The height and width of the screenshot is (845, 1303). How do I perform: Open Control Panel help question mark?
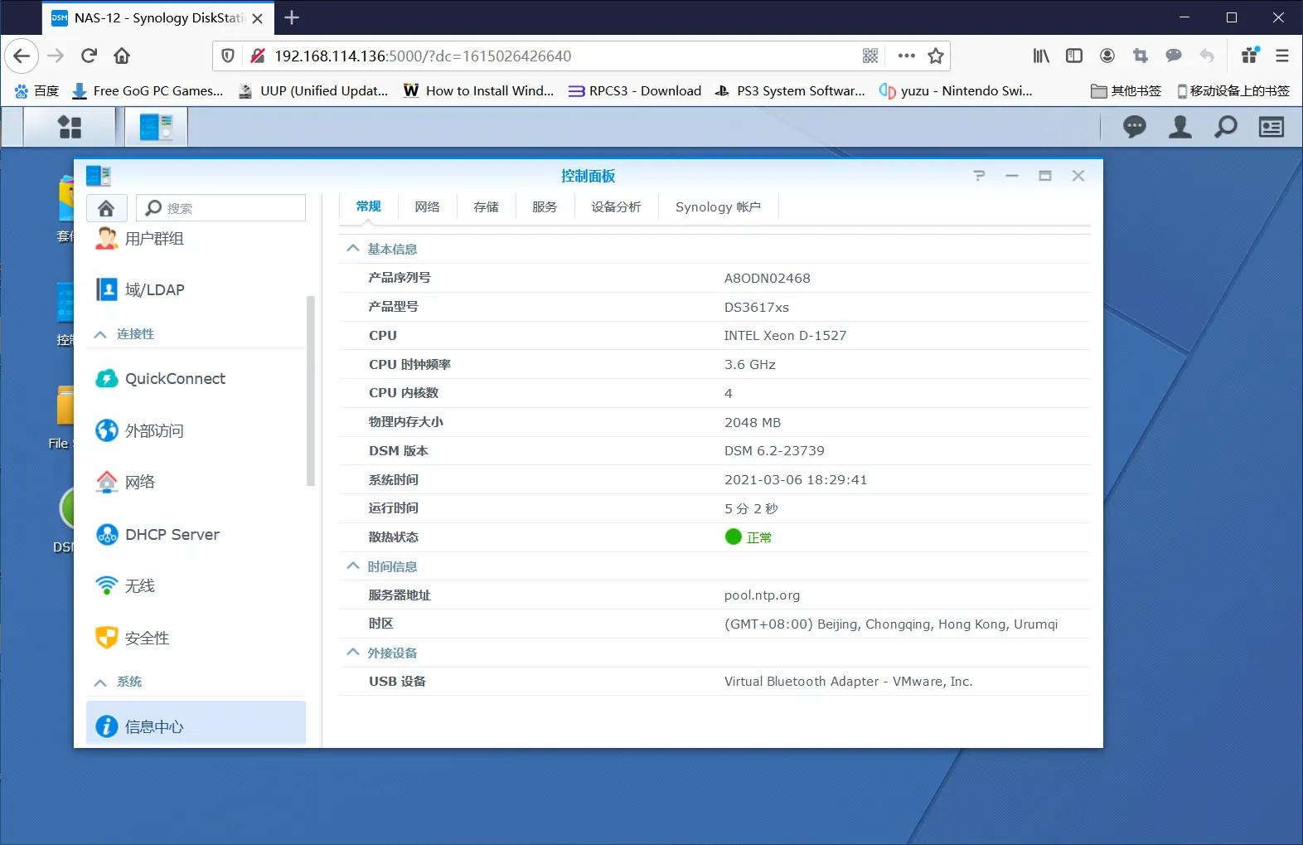click(979, 176)
